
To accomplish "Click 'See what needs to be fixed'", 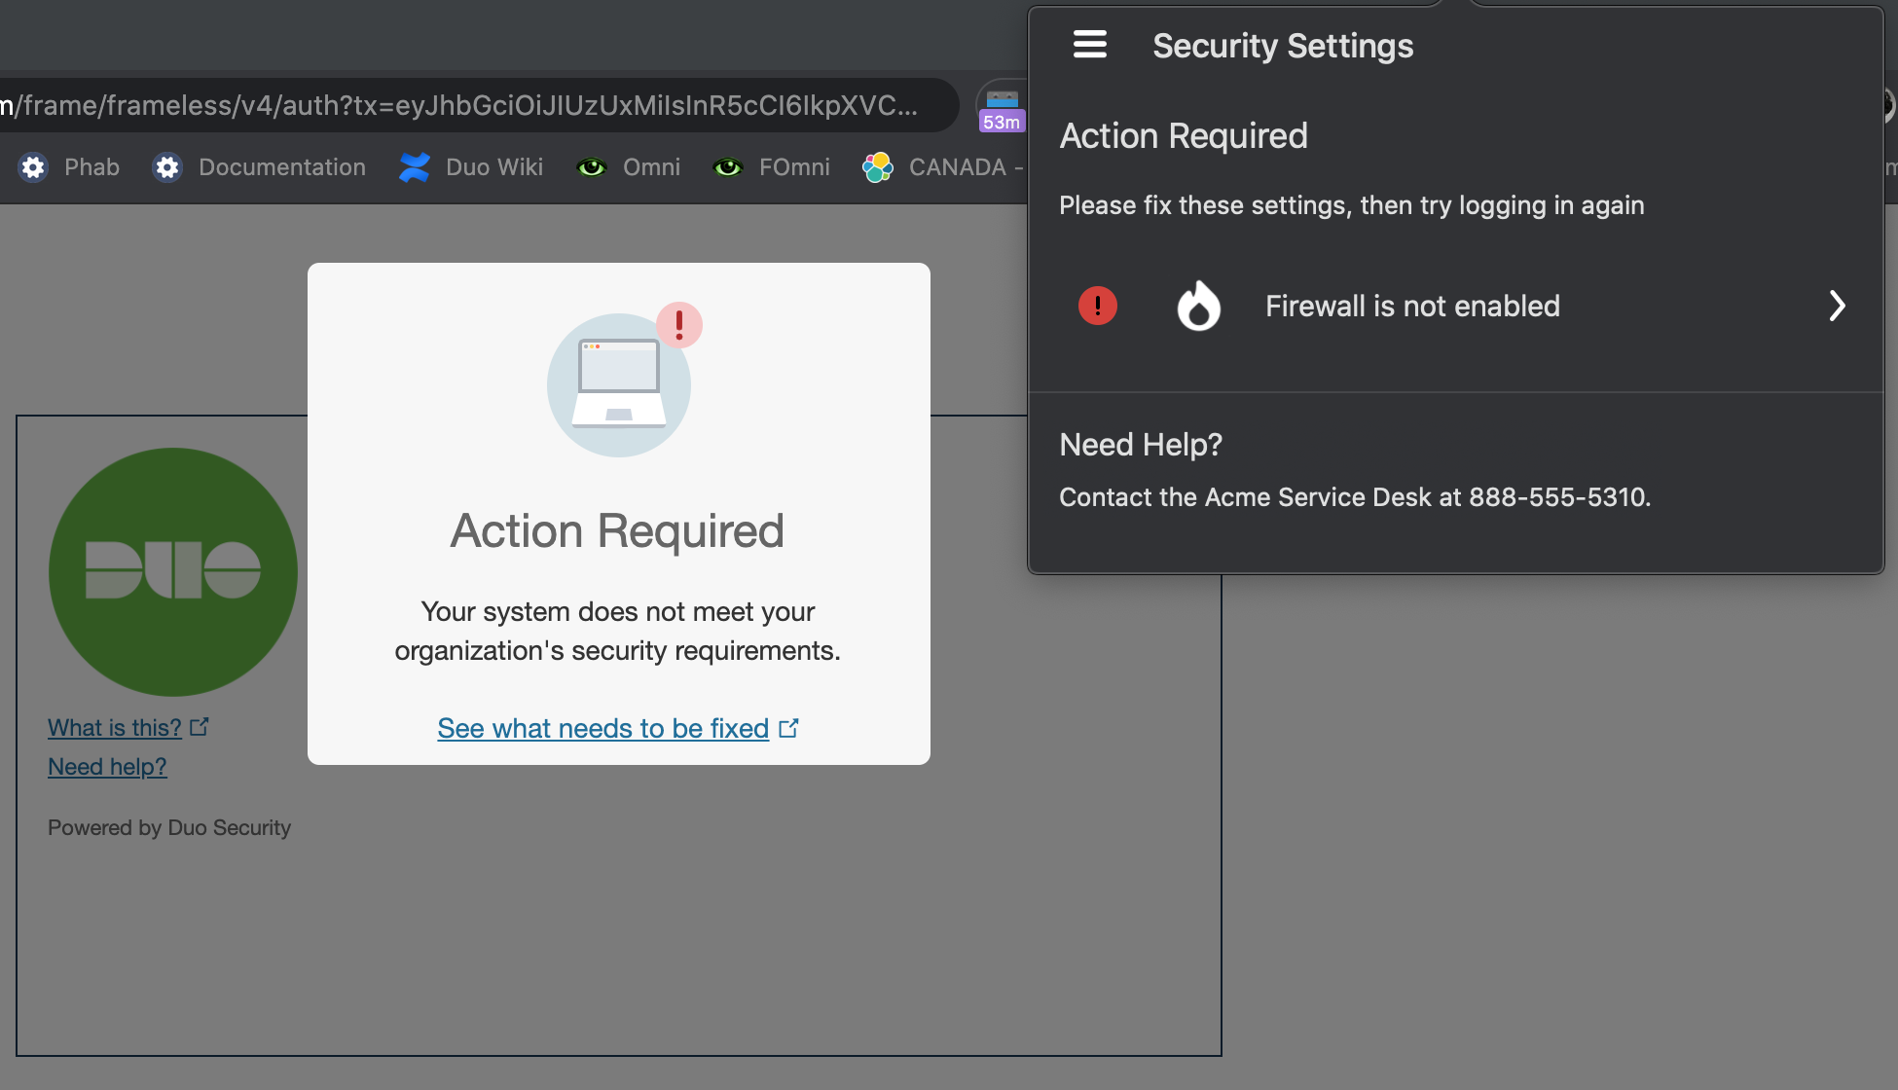I will pyautogui.click(x=602, y=728).
